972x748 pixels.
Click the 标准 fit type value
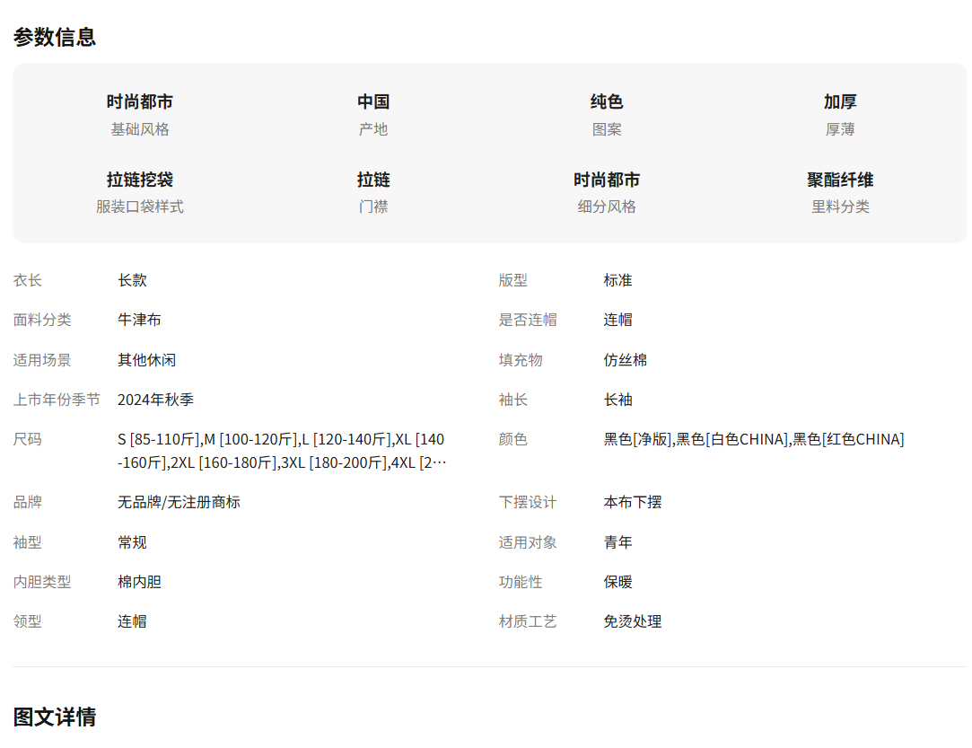[617, 280]
